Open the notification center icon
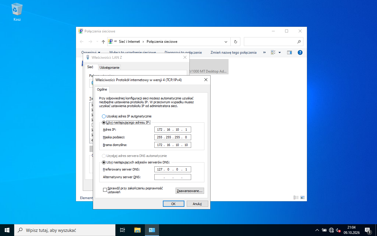The image size is (377, 236). [368, 230]
